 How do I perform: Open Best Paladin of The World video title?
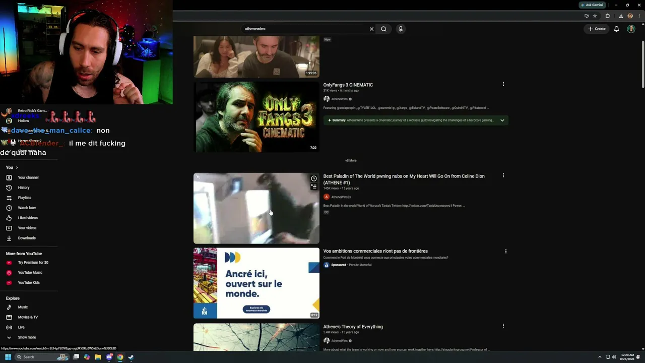tap(404, 179)
